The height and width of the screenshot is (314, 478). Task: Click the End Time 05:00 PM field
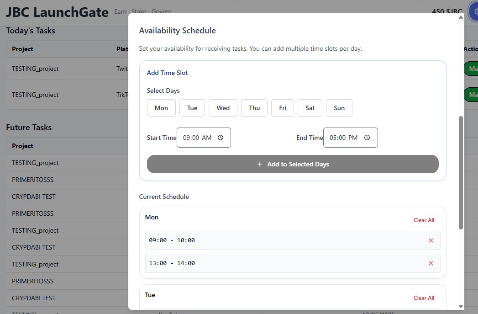tap(351, 138)
